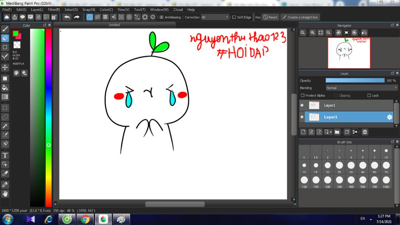The image size is (400, 225).
Task: Flip view in Navigator panel
Action: tap(364, 33)
